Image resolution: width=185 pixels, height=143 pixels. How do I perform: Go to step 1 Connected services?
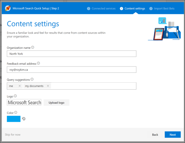[x=101, y=9]
